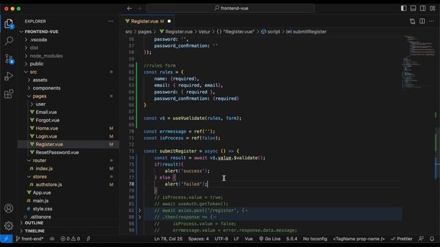
Task: Open the Vue language mode selector
Action: [x=249, y=239]
